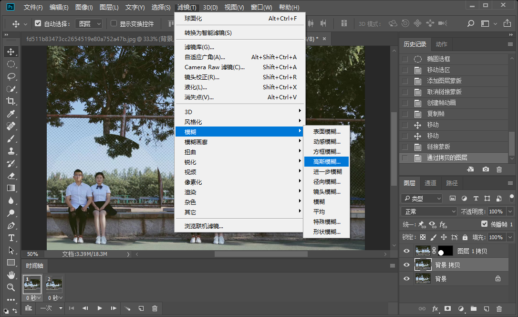Open frame 1 delay 0秒 dropdown
Viewport: 518px width, 317px height.
click(33, 298)
